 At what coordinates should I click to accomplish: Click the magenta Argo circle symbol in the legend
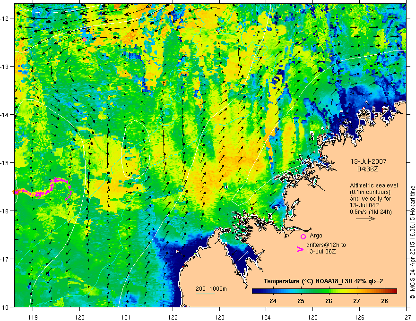[303, 237]
